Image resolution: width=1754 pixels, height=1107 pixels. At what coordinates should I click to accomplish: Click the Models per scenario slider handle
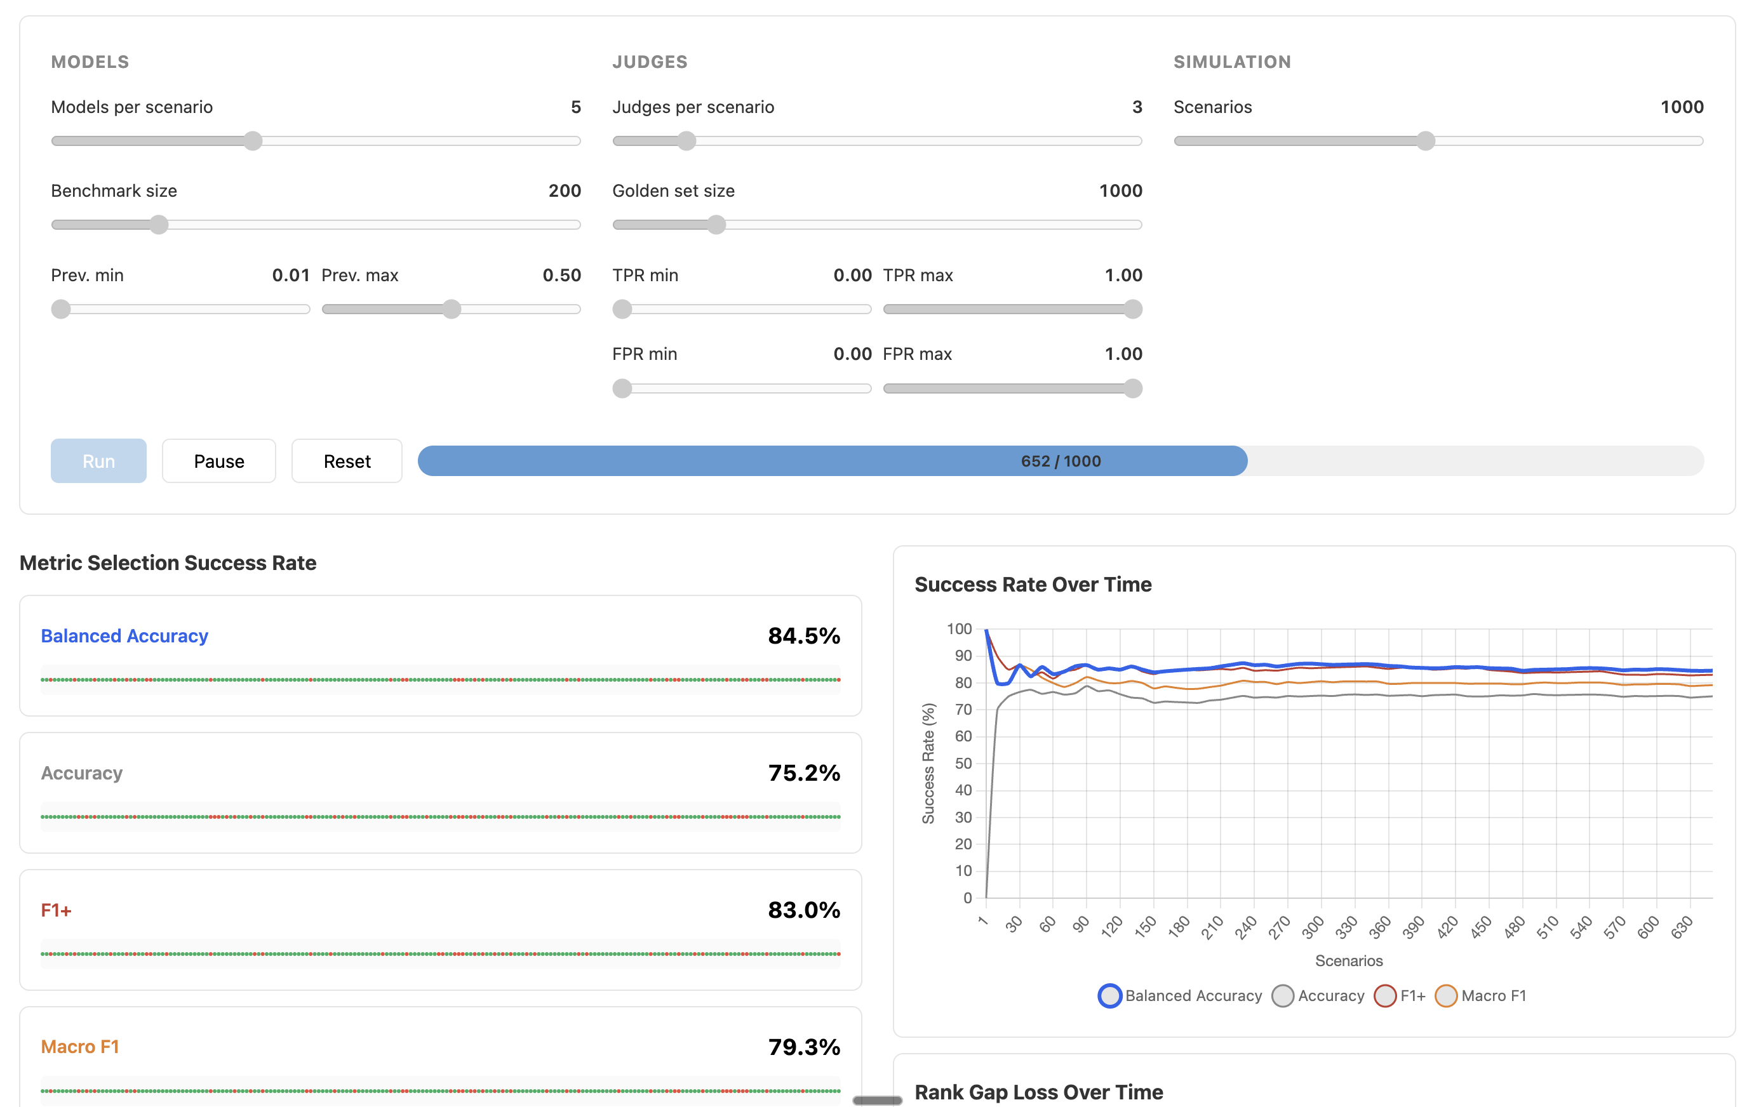click(x=253, y=142)
